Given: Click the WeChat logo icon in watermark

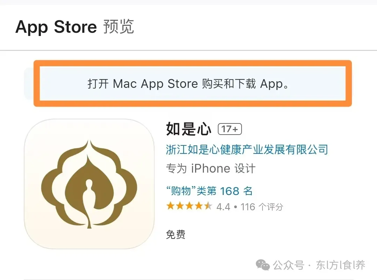Looking at the screenshot, I should click(263, 265).
